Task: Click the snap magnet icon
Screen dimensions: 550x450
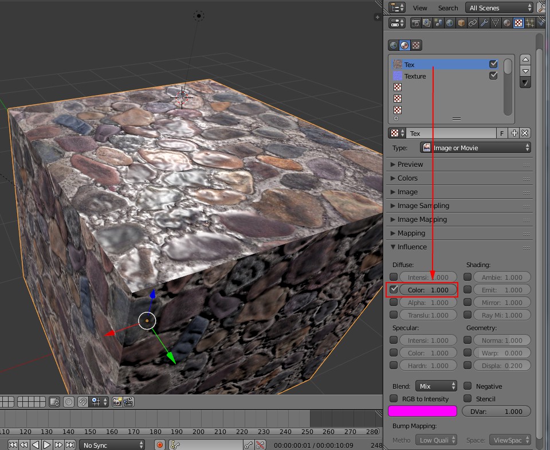Action: [x=82, y=402]
